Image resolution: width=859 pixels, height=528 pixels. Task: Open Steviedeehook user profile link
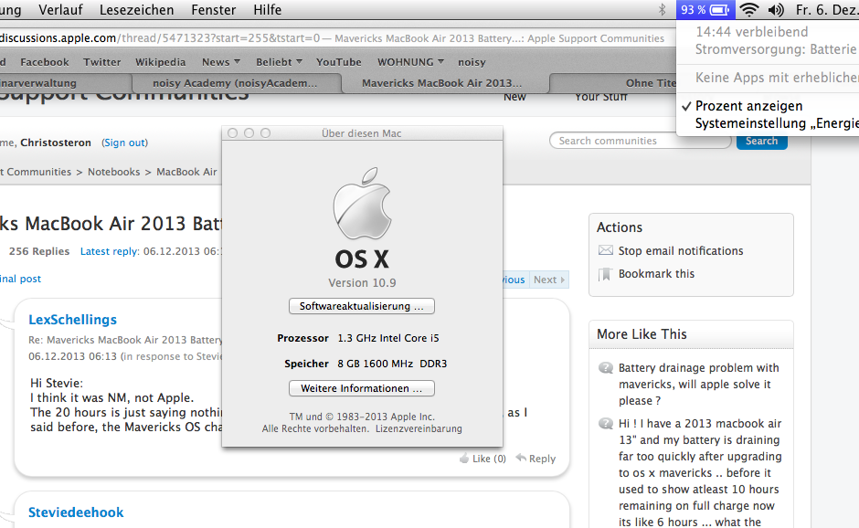point(76,512)
